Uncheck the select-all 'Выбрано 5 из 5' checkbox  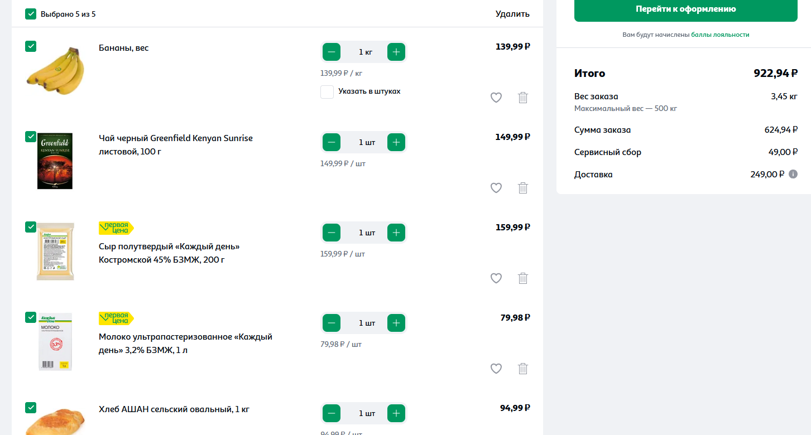(x=31, y=14)
